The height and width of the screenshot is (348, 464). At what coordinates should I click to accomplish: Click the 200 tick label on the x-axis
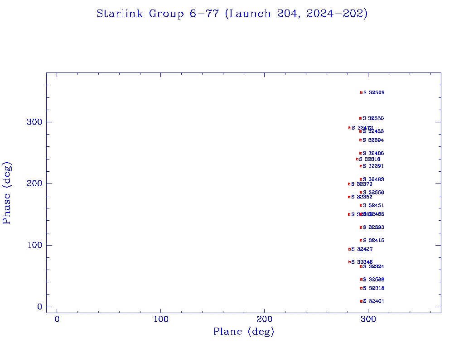coord(265,319)
